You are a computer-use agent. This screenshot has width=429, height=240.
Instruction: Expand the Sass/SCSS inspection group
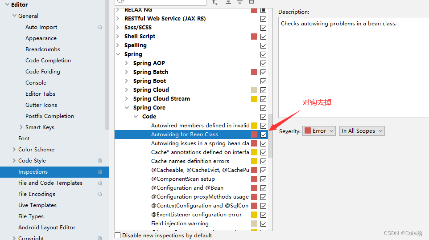coord(118,27)
